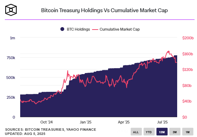Click the Updated Aug 5, 2025 text
Viewport: 197px width, 137px height.
tap(25, 134)
